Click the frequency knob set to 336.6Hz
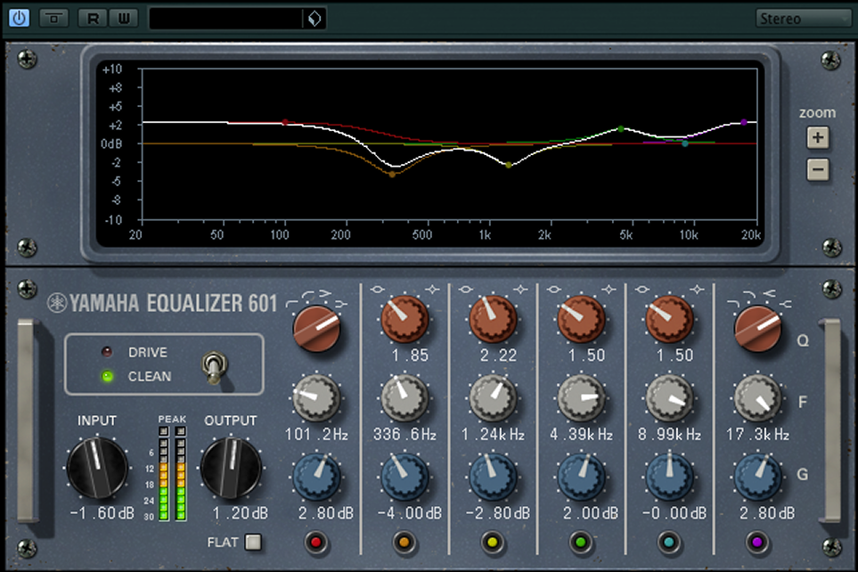This screenshot has width=858, height=572. [x=404, y=398]
